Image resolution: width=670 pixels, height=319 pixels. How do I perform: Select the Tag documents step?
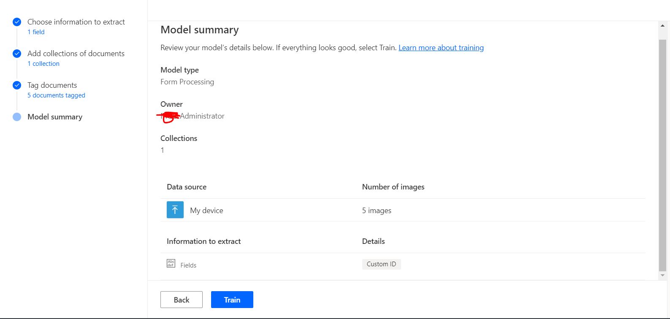(52, 85)
